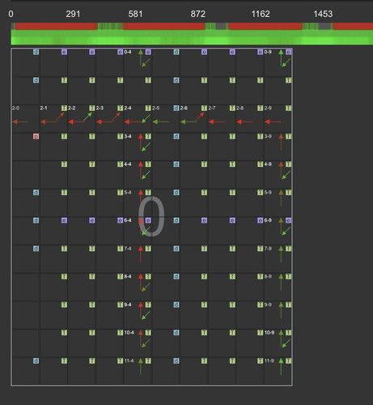Pick the T badge in cell 8-4
373x405 pixels.
pyautogui.click(x=148, y=276)
